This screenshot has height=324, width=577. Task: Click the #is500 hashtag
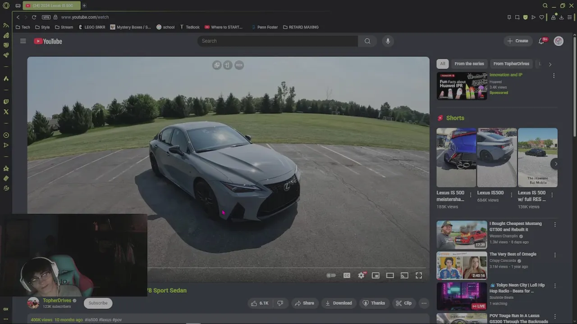(x=92, y=320)
